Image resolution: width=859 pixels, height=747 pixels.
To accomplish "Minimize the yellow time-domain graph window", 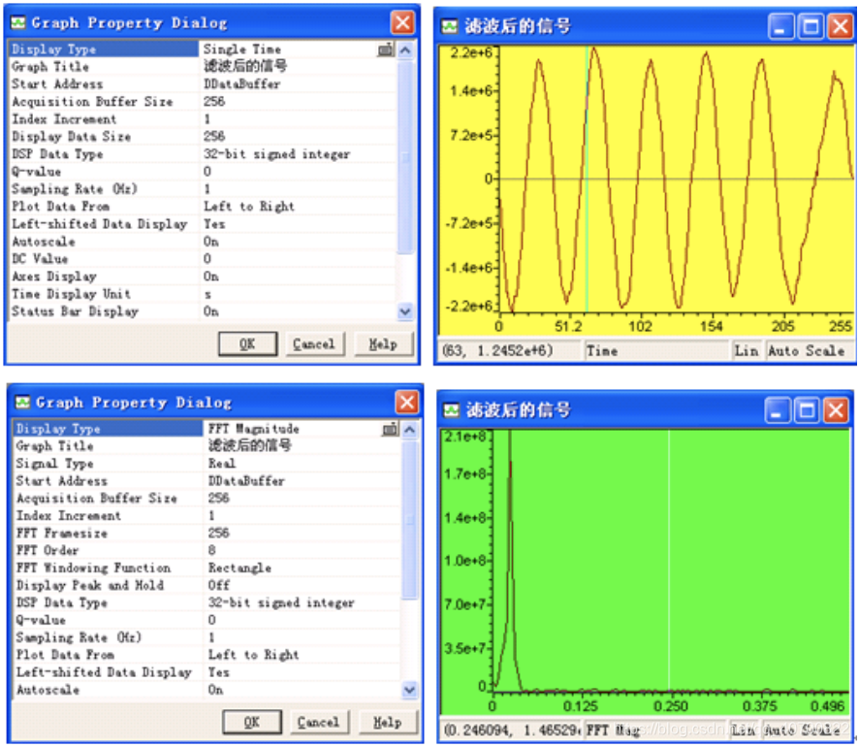I will click(x=780, y=26).
